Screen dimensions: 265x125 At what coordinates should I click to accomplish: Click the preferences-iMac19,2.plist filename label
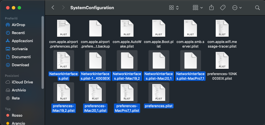point(63,108)
